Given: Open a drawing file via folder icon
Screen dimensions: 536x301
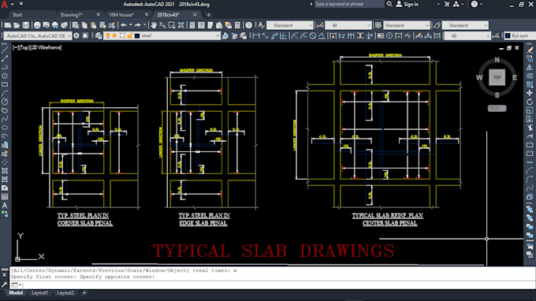Looking at the screenshot, I should coord(17,25).
